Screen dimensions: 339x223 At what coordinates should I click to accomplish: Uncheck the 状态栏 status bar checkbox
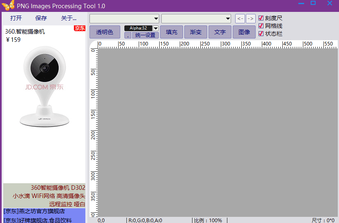click(x=261, y=34)
